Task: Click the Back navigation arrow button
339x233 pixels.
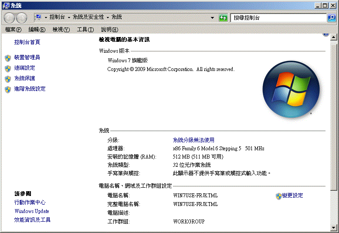Action: 10,18
